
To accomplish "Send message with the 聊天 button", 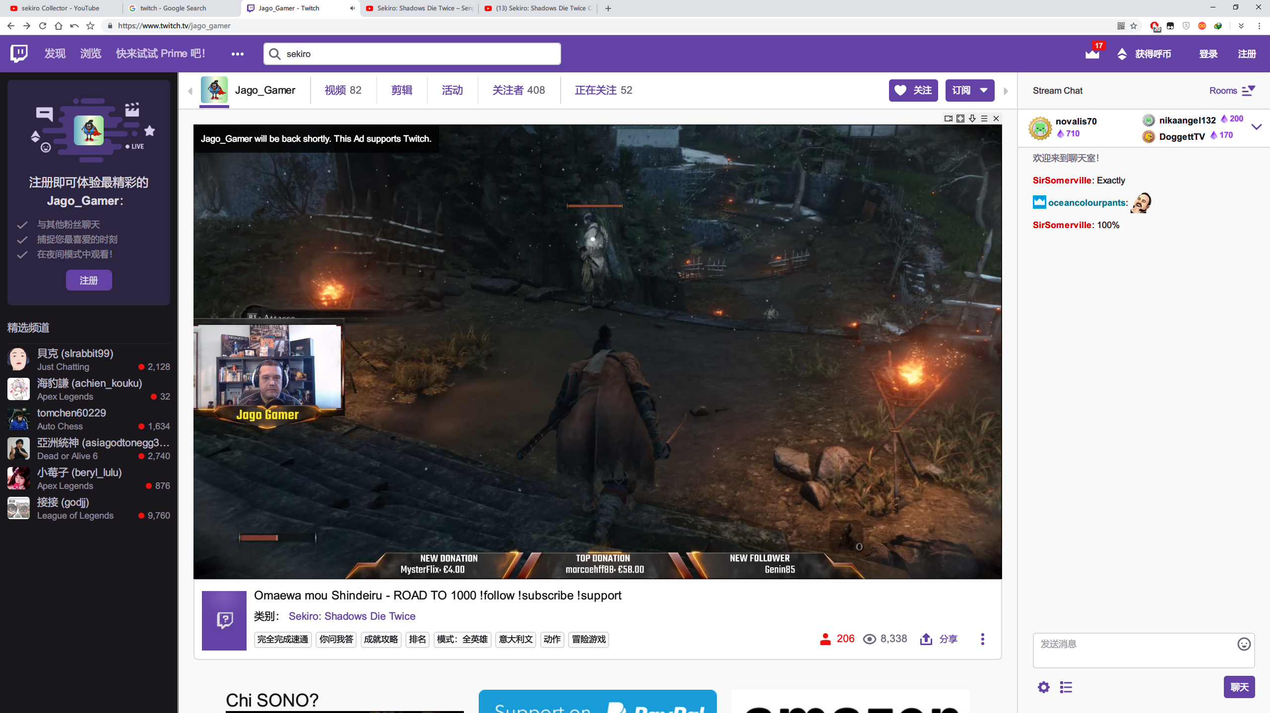I will 1239,687.
